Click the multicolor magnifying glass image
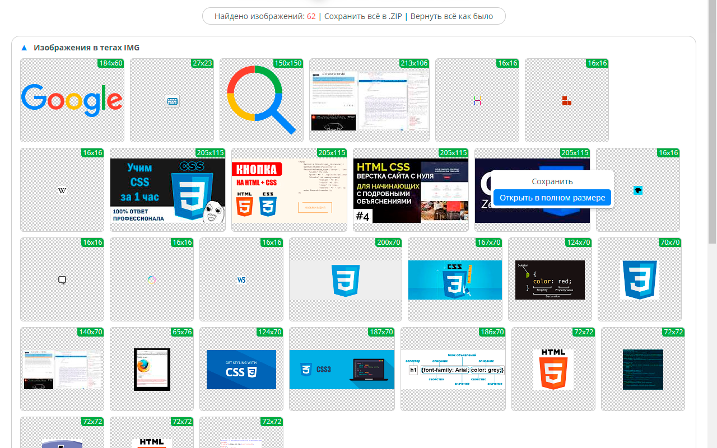This screenshot has width=717, height=448. [x=261, y=101]
